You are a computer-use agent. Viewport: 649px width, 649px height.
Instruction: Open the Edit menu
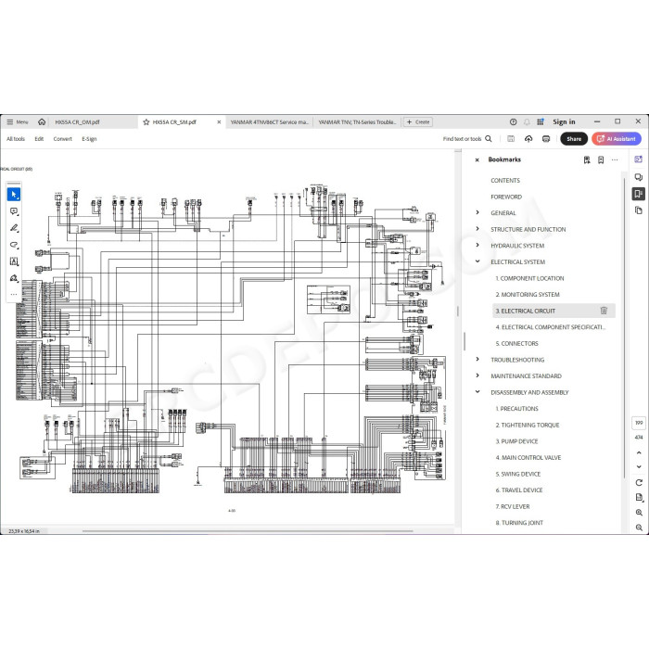[x=39, y=139]
